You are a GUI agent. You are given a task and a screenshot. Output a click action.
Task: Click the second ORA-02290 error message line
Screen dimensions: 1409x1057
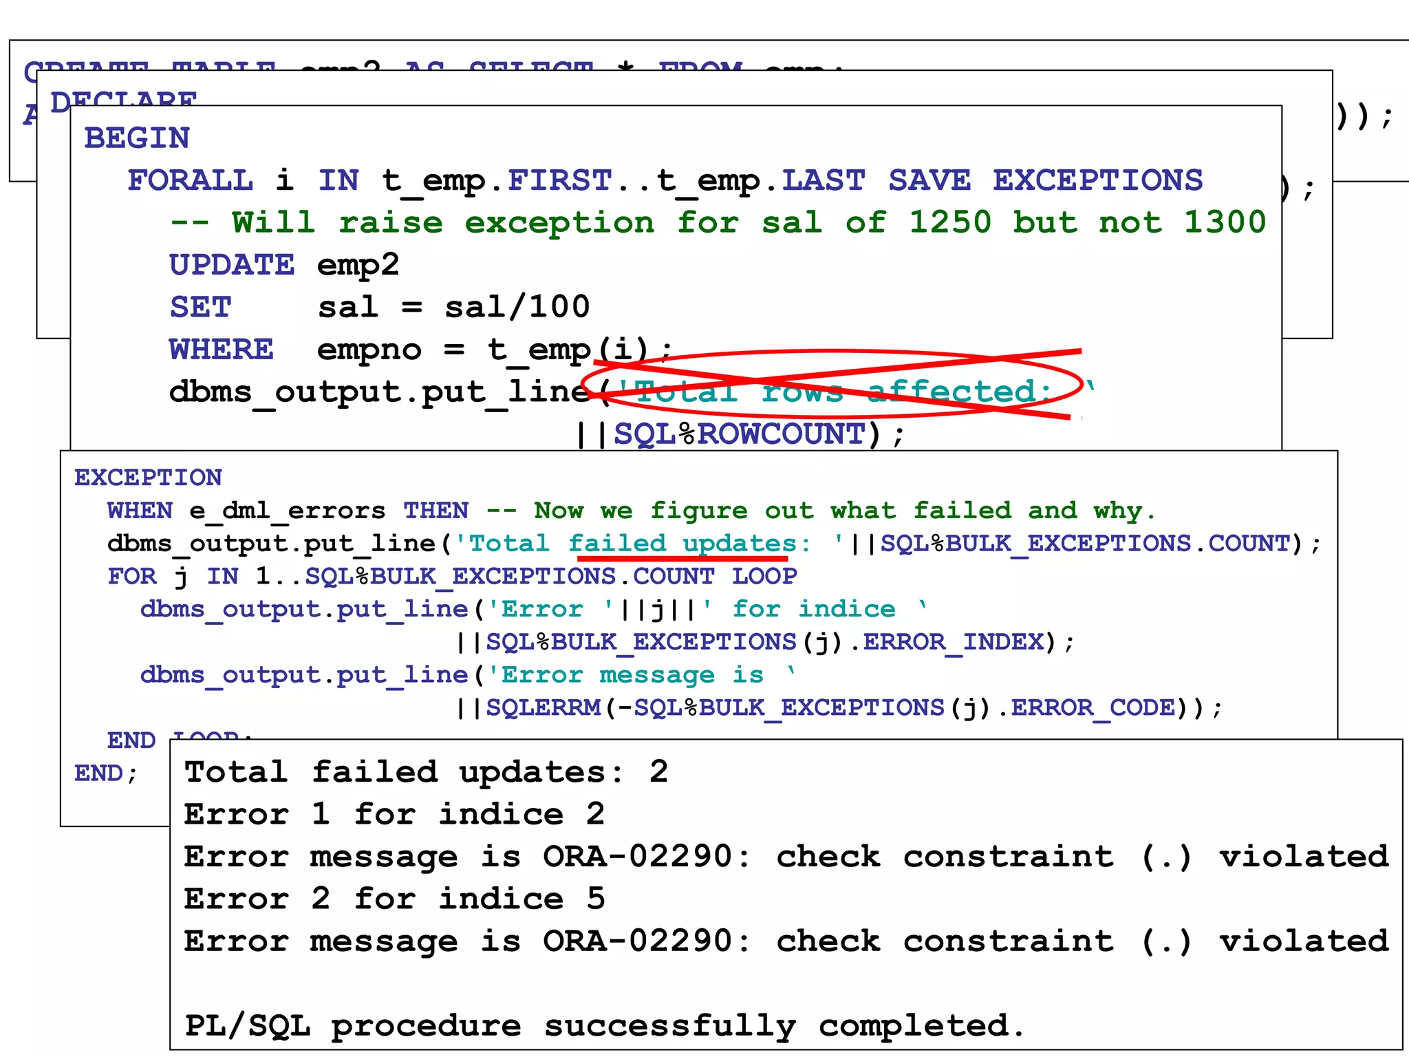pos(786,942)
